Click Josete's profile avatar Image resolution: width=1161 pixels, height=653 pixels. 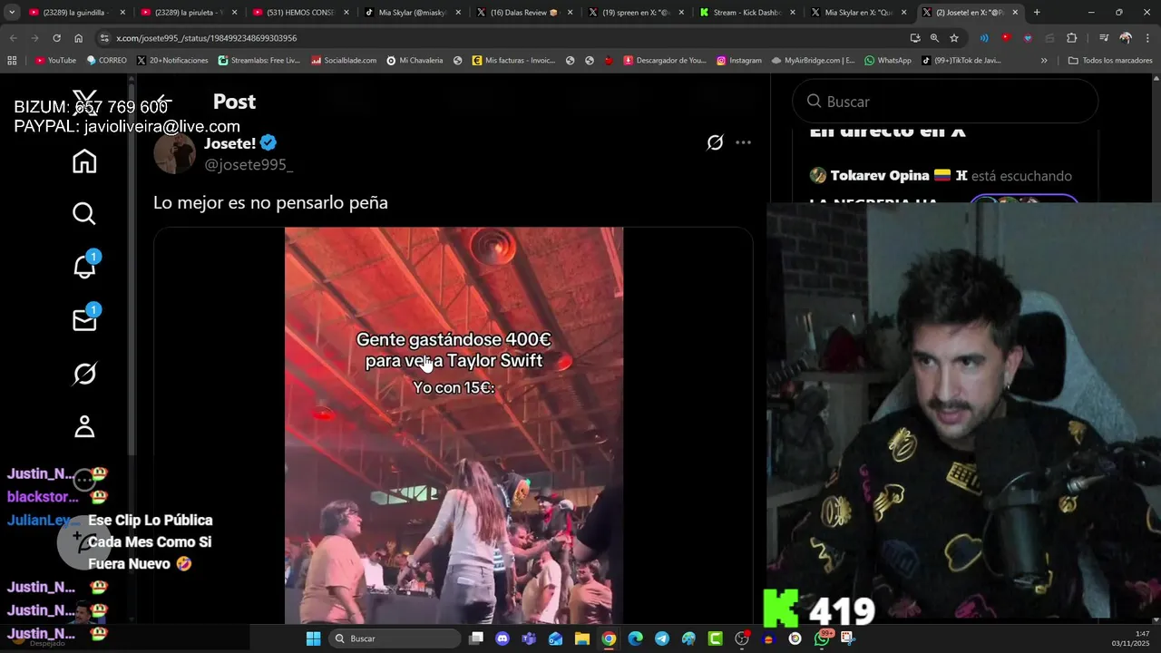[175, 153]
